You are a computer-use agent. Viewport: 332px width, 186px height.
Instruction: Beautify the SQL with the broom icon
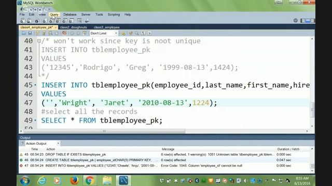131,33
